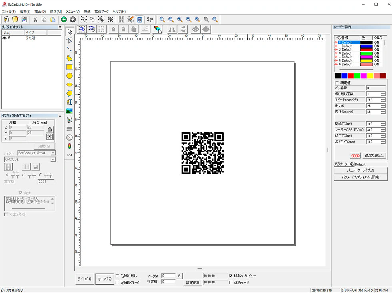Viewport: 392px width, 293px height.
Task: Adjust スピード(mm/秒) spinner arrows
Action: pyautogui.click(x=383, y=100)
